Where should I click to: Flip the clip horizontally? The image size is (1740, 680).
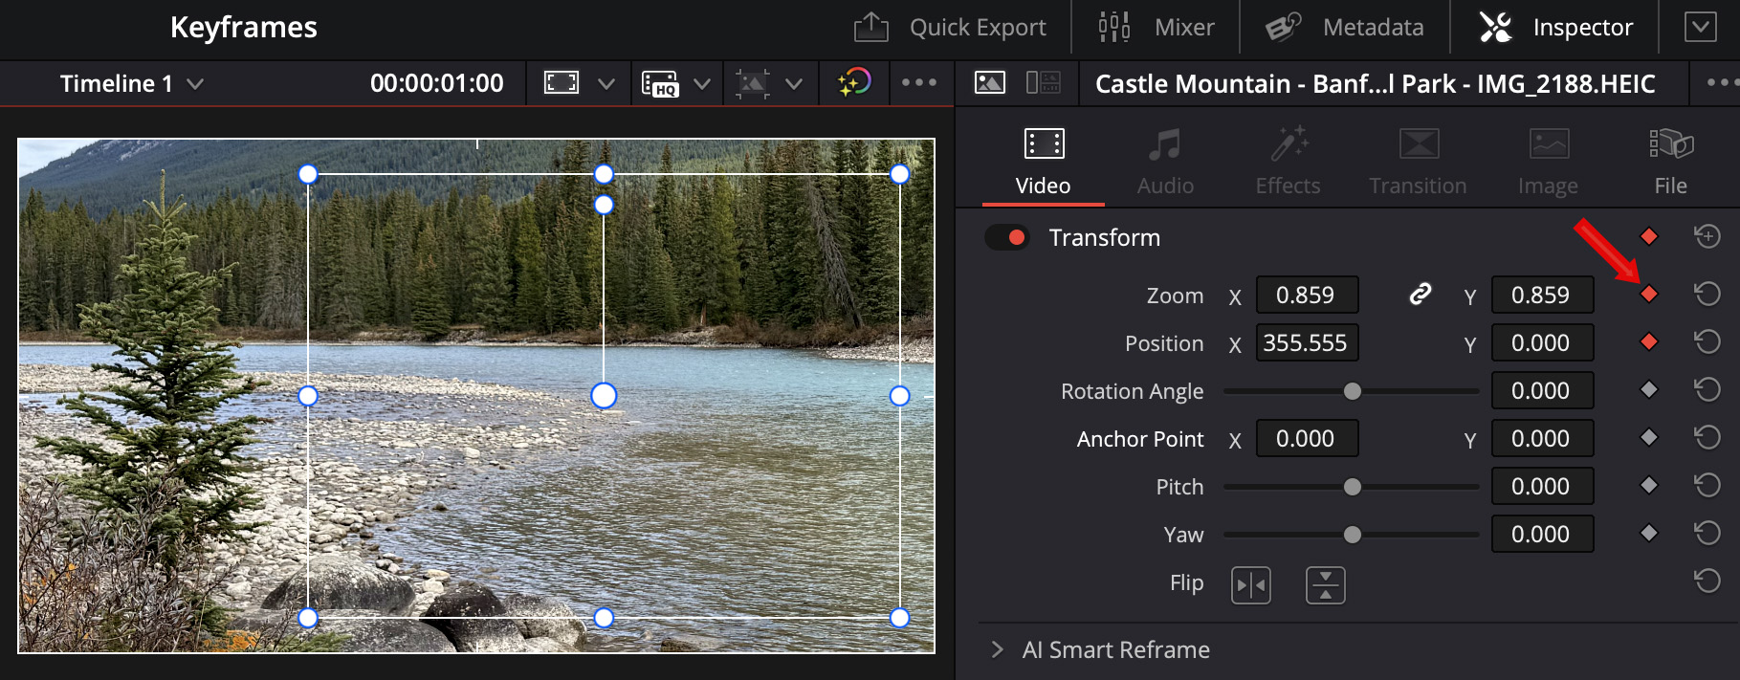click(x=1250, y=584)
